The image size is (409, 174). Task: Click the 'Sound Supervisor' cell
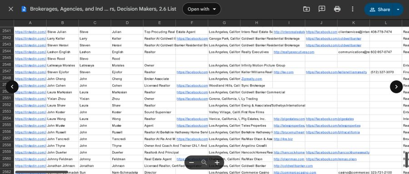tap(160, 112)
